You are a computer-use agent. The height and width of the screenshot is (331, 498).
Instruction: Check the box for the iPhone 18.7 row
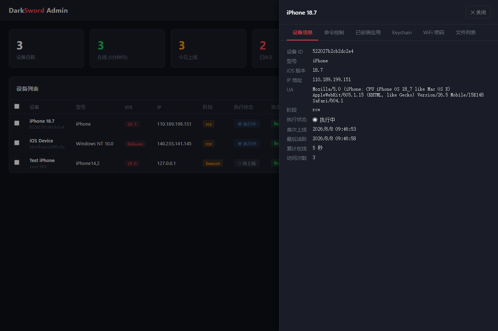[17, 123]
